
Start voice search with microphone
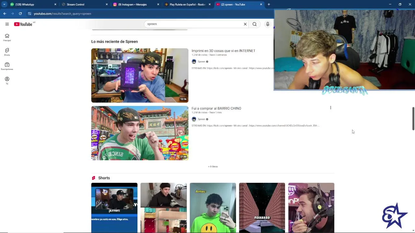[x=267, y=24]
